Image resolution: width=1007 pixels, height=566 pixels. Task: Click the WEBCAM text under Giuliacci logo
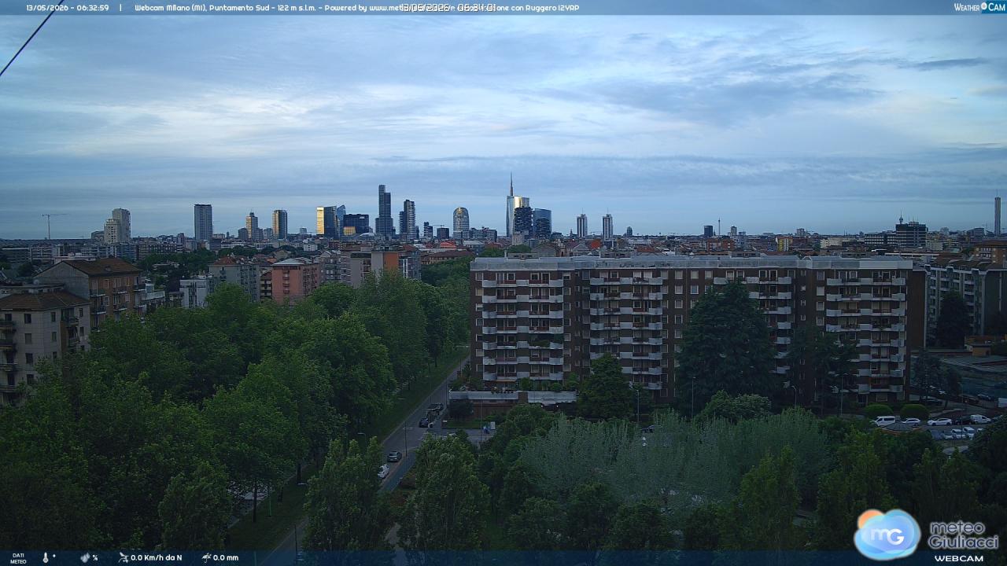point(959,558)
